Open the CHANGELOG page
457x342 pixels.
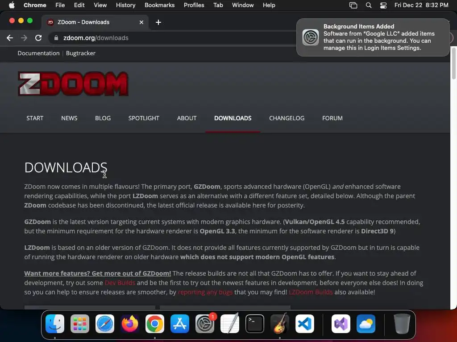(287, 118)
